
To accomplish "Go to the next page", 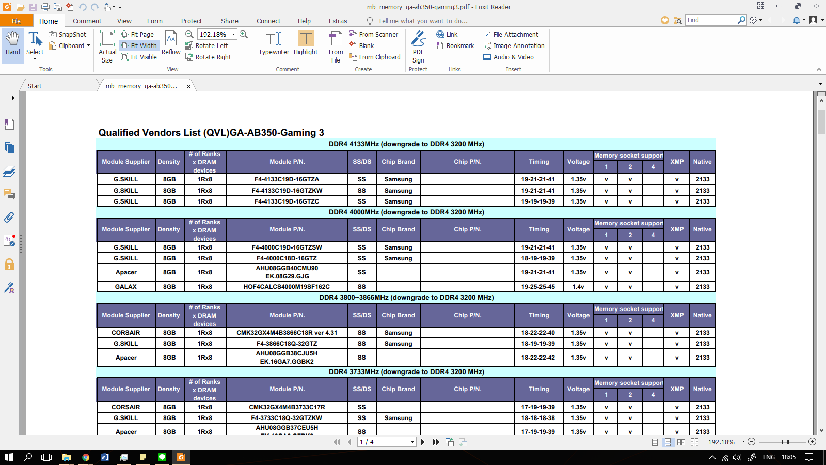I will pyautogui.click(x=423, y=442).
